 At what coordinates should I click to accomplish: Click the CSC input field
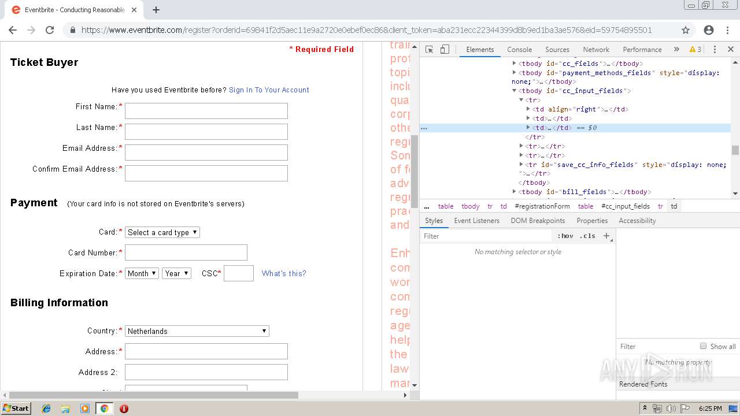click(239, 273)
